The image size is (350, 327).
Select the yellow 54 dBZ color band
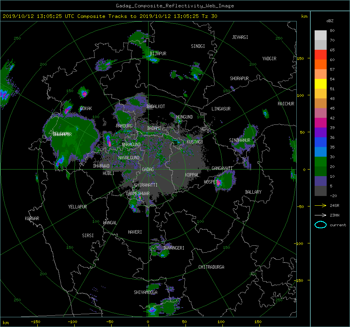tap(320, 84)
